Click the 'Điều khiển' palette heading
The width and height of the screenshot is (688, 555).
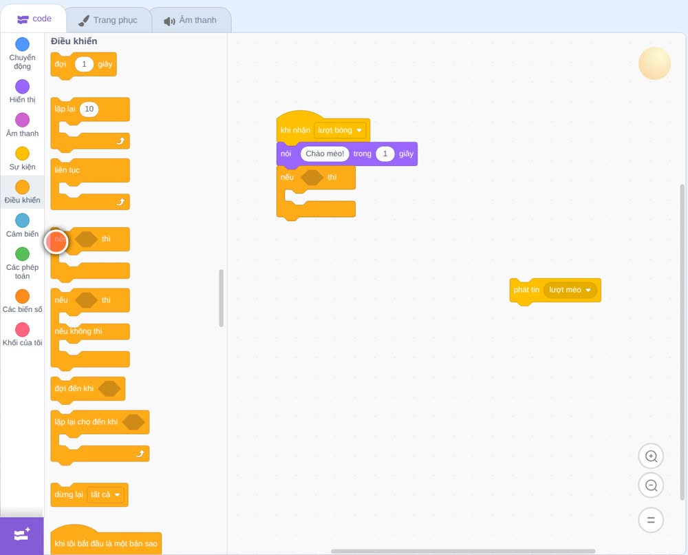pos(74,41)
